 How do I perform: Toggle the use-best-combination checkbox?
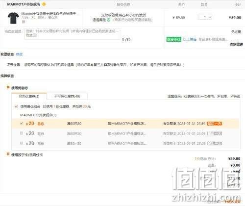(x=16, y=106)
